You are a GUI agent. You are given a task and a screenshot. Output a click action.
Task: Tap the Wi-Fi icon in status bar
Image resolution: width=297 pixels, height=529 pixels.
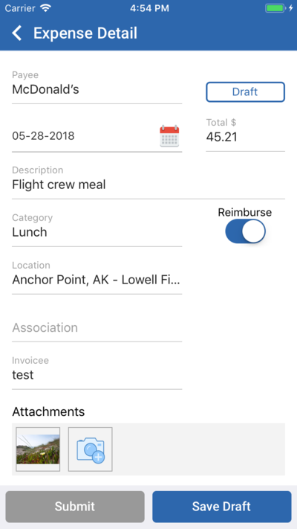pyautogui.click(x=45, y=7)
